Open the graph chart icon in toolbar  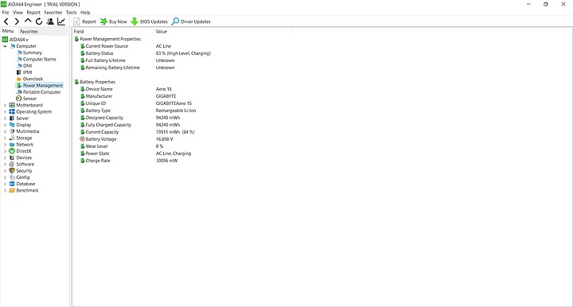tap(61, 21)
